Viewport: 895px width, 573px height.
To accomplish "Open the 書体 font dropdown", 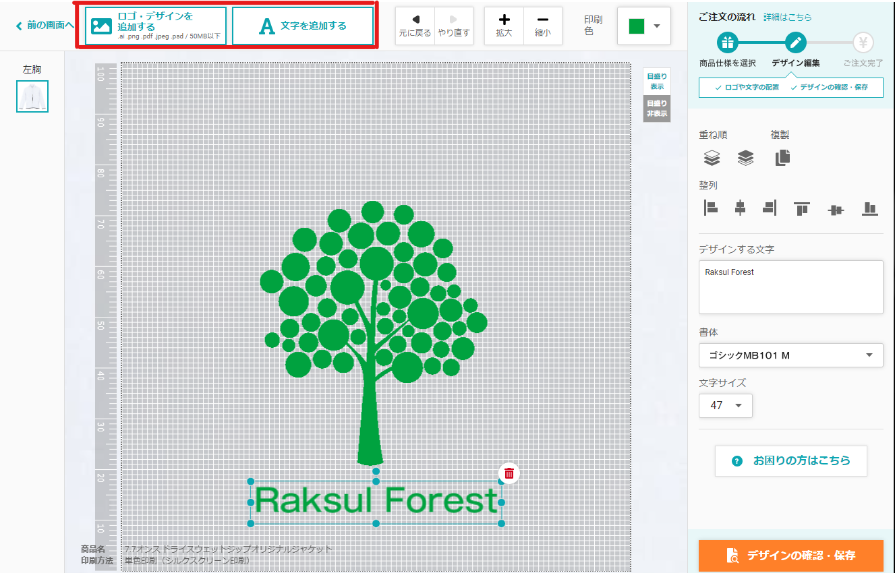I will 791,355.
